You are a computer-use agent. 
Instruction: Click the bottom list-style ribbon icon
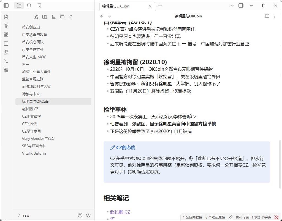6,70
